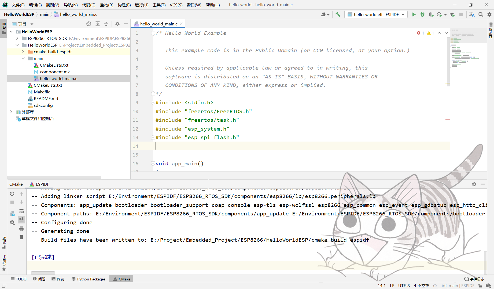Reload the CMake project via refresh icon

click(12, 193)
